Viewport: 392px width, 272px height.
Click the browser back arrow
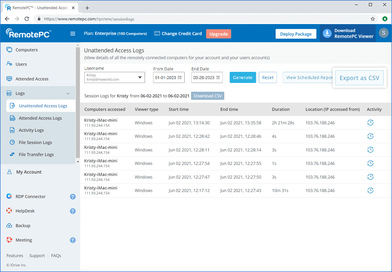point(7,19)
